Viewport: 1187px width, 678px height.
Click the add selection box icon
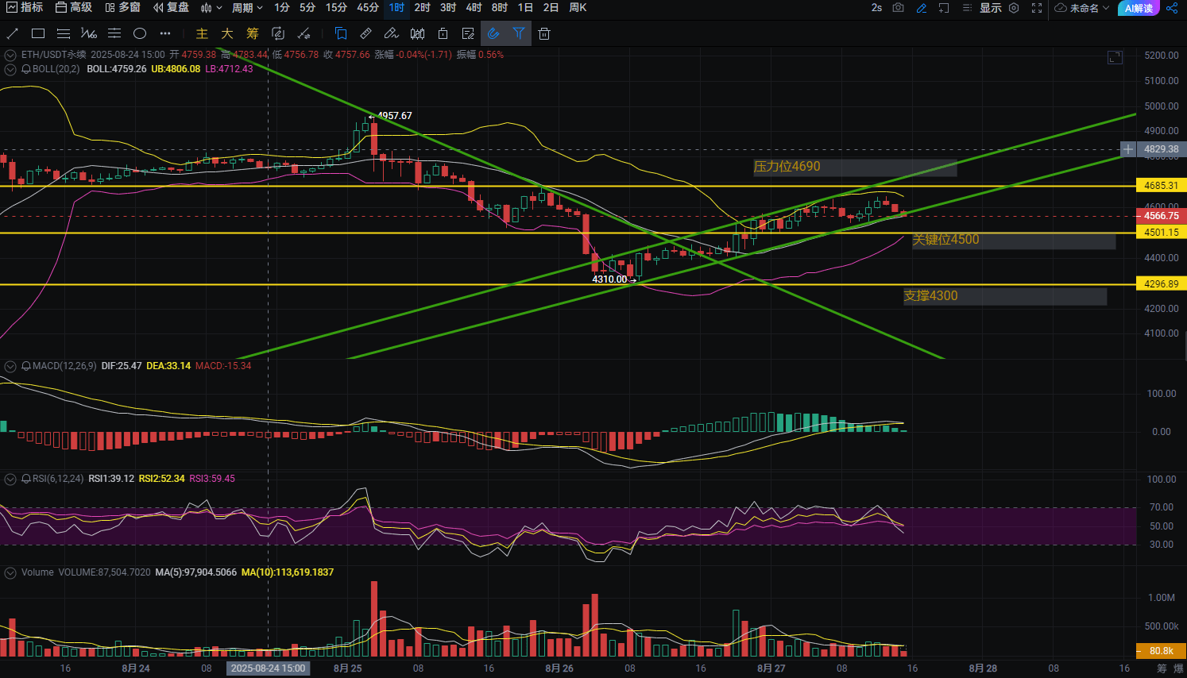tap(944, 8)
